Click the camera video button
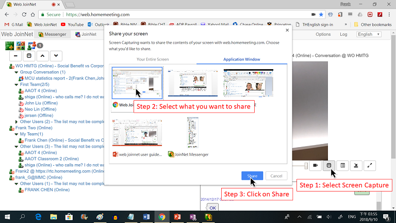The width and height of the screenshot is (396, 223). [315, 165]
